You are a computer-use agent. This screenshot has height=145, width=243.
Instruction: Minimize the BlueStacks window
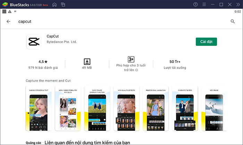tap(212, 4)
